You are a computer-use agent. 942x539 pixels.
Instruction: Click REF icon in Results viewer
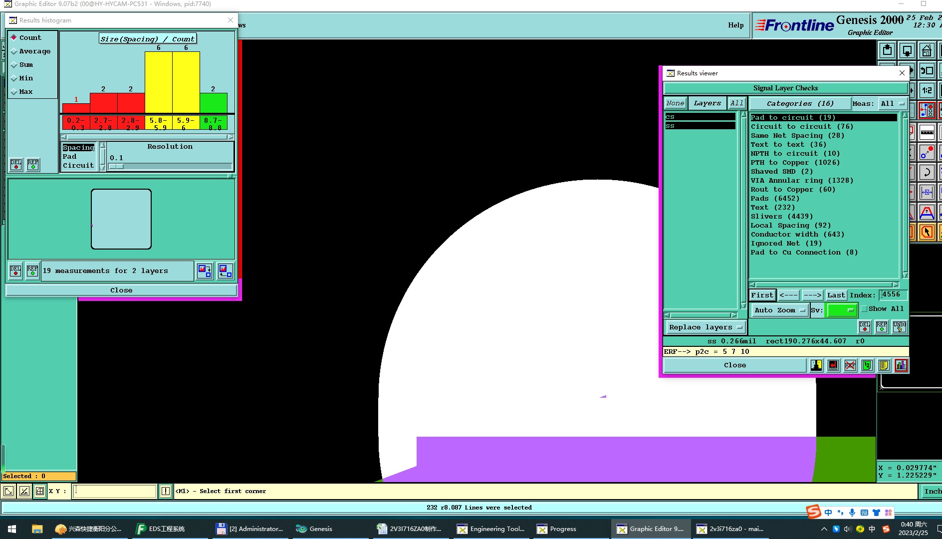click(x=882, y=327)
